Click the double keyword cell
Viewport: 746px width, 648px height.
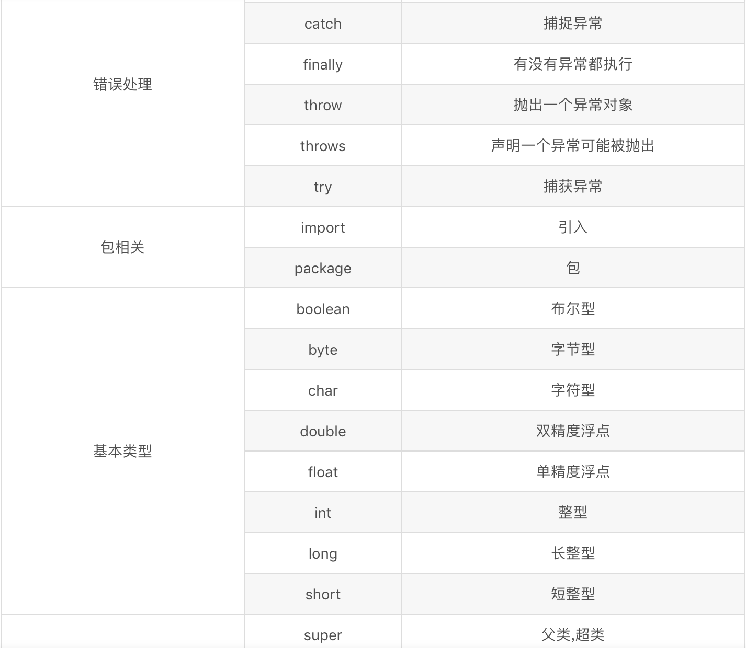[323, 431]
